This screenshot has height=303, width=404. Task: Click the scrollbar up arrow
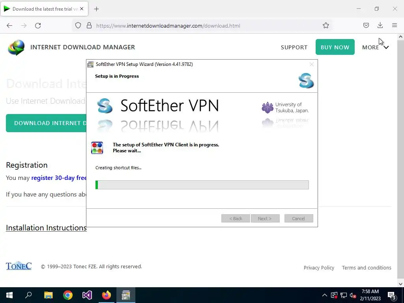click(400, 37)
